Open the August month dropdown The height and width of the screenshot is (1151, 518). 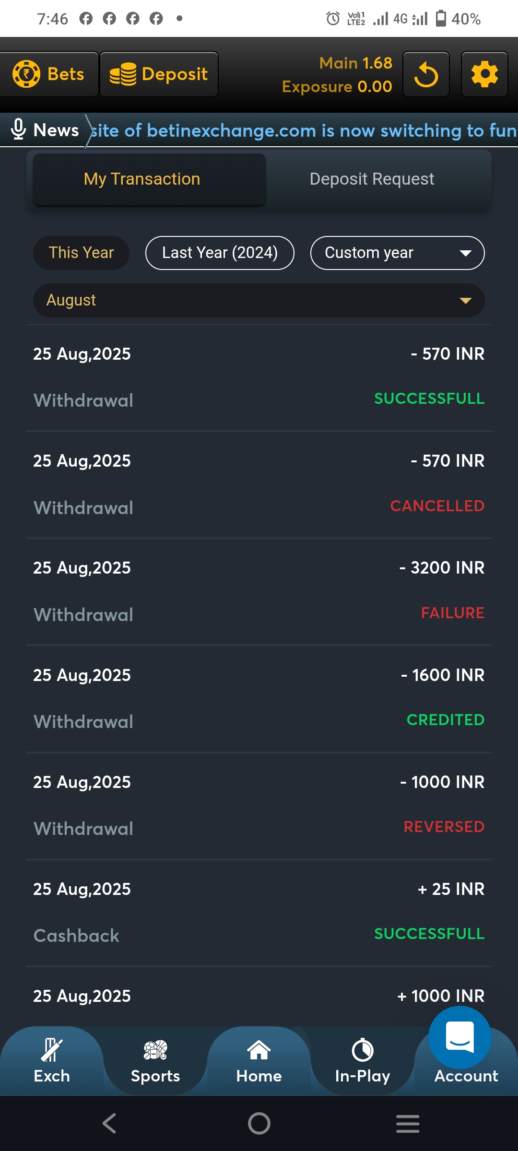tap(259, 300)
